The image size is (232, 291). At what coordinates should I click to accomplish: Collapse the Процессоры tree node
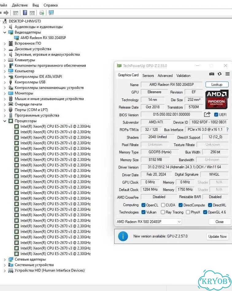5,121
